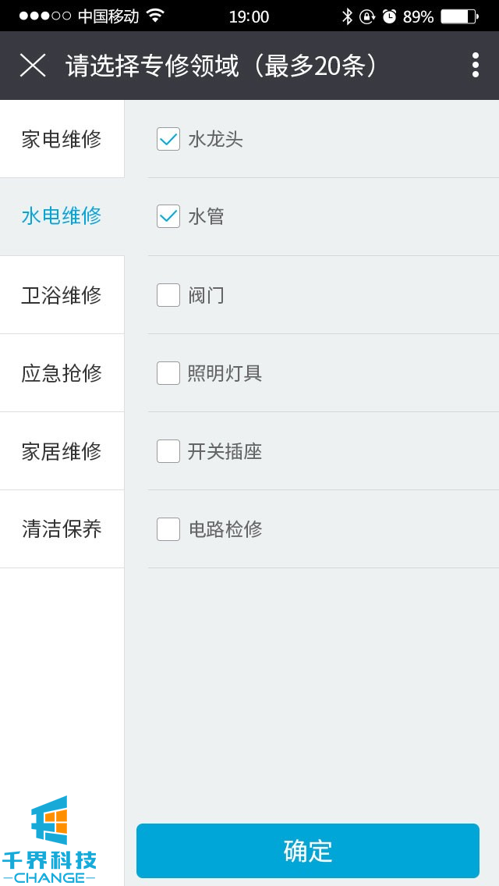Go to the 家居维修 category

click(x=62, y=451)
